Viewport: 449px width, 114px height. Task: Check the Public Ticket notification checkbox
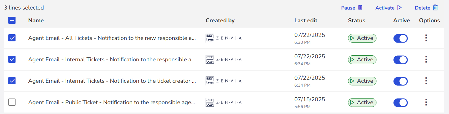pyautogui.click(x=12, y=102)
